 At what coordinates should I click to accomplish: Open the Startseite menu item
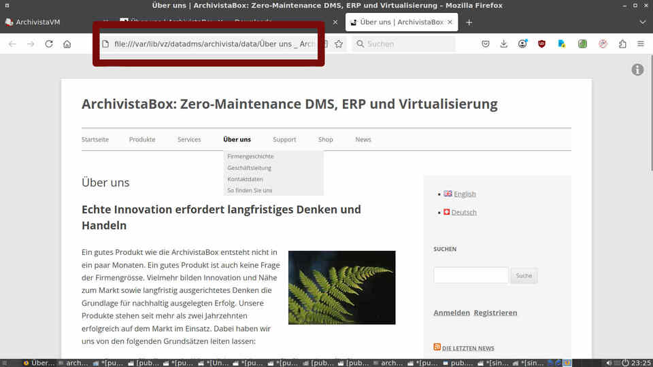click(x=95, y=139)
